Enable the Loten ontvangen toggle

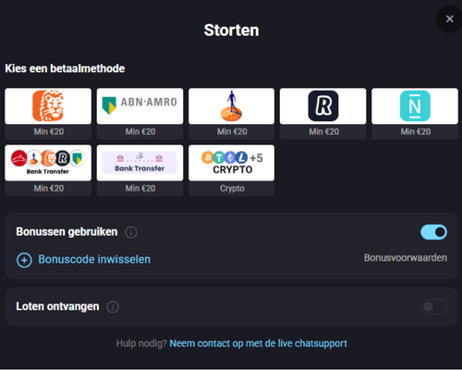coord(433,307)
